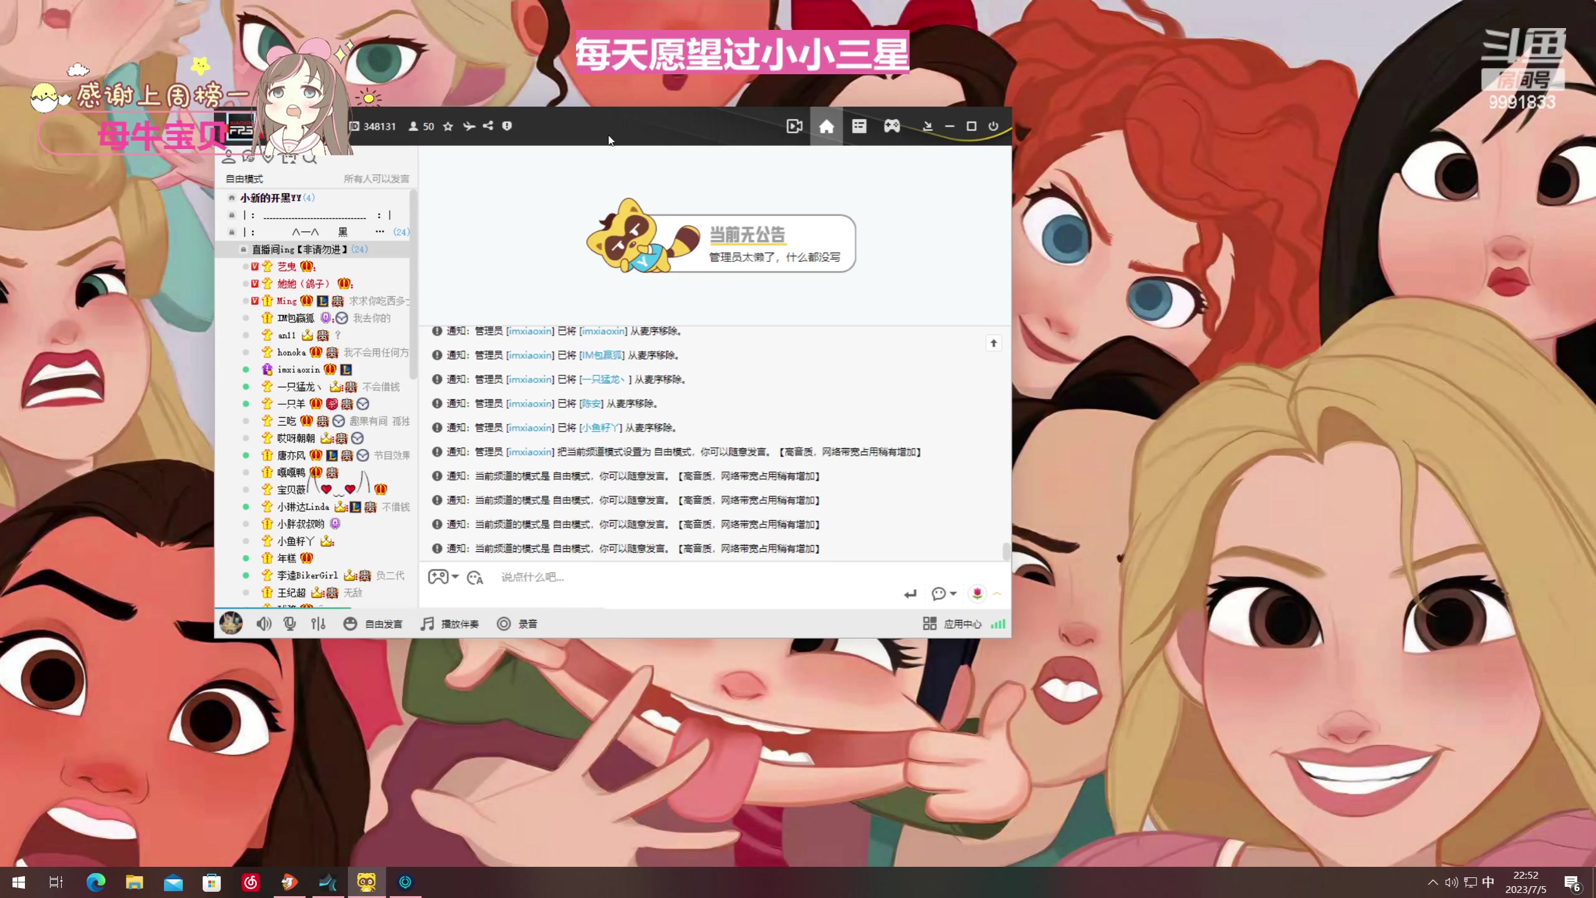Click the send message enter-arrow icon
The height and width of the screenshot is (898, 1596).
tap(910, 594)
